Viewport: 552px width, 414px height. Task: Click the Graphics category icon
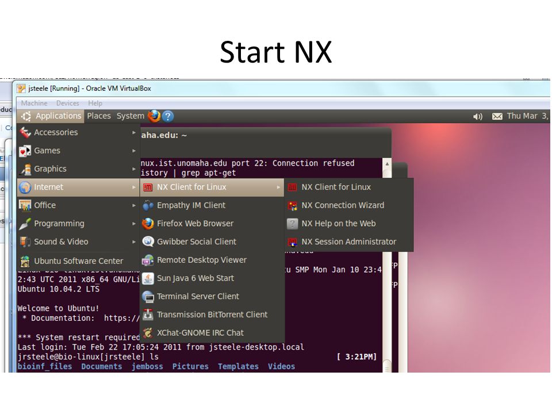coord(25,169)
